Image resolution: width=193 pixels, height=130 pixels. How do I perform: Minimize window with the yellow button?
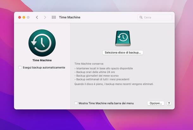pyautogui.click(x=24, y=17)
